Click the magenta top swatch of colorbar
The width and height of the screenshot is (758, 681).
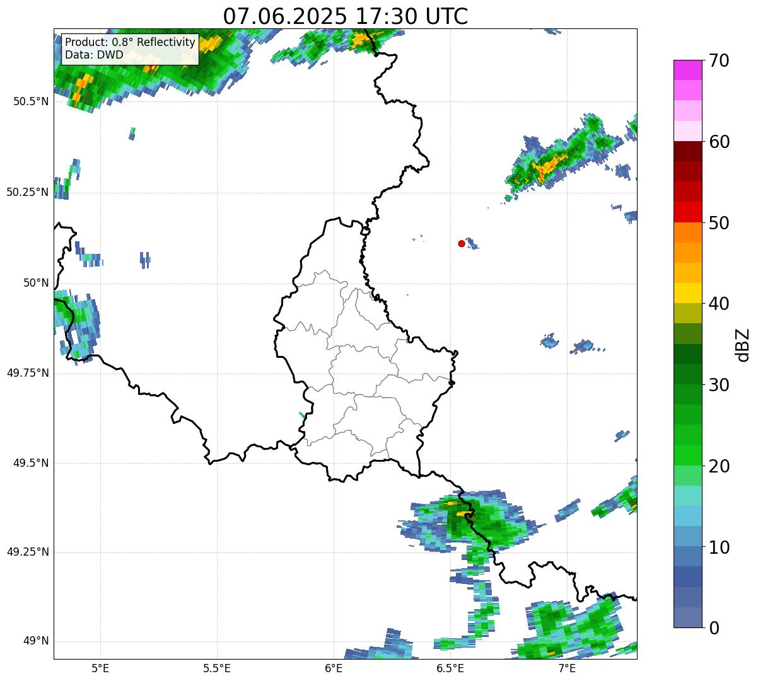coord(687,70)
